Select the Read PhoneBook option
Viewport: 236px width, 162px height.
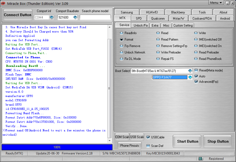point(208,59)
